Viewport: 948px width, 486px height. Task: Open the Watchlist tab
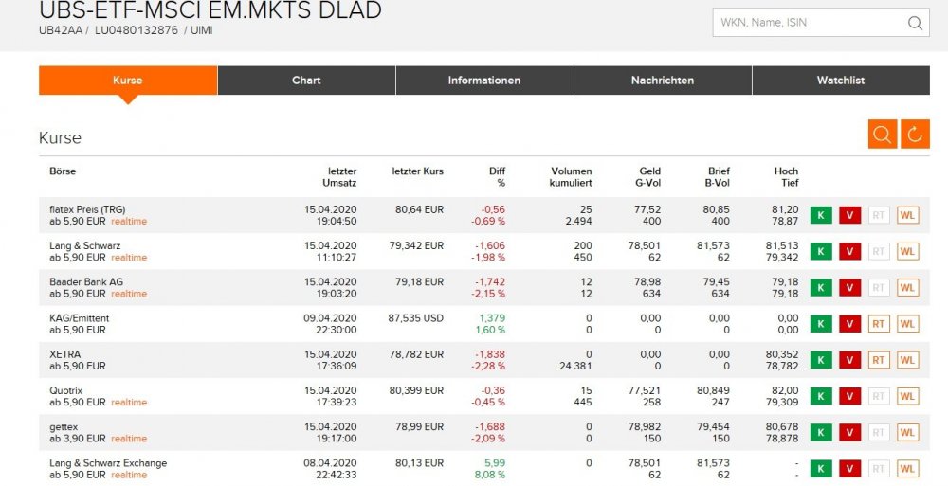(841, 81)
